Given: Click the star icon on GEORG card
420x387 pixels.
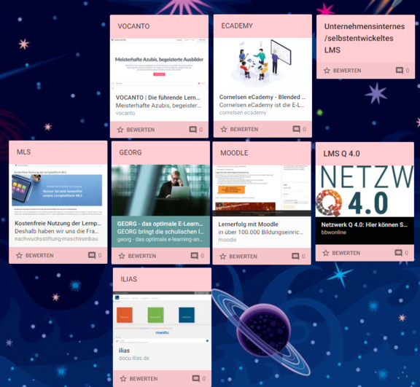Looking at the screenshot, I should [122, 256].
